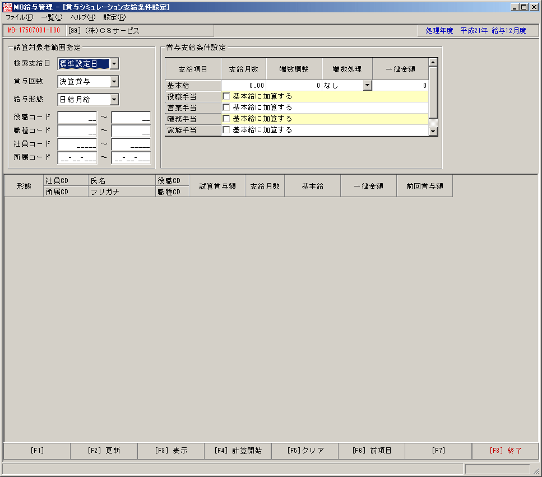
Task: Open the 端数処理 なし dropdown
Action: (x=368, y=85)
